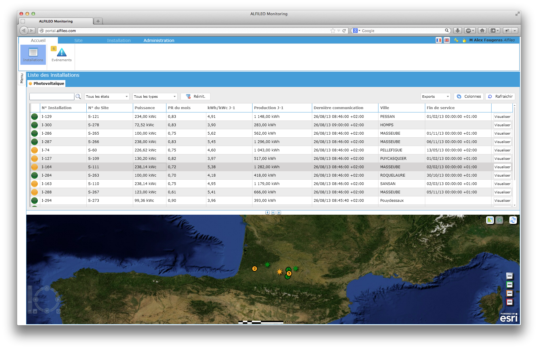Click the orange status dot for I-74
Image resolution: width=538 pixels, height=349 pixels.
point(34,150)
